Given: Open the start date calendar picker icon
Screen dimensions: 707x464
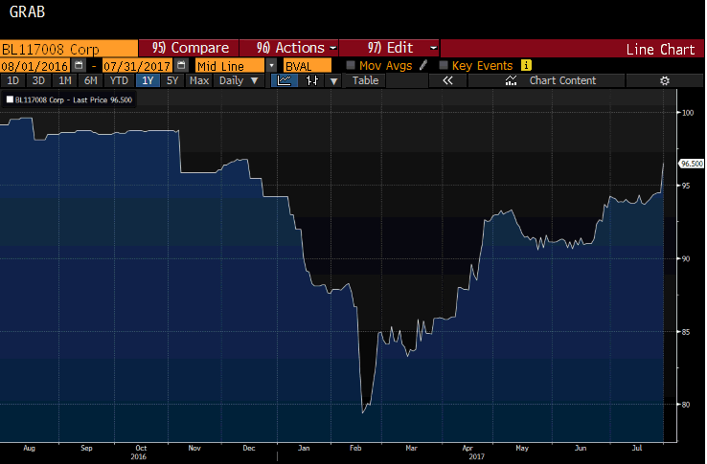Looking at the screenshot, I should pos(79,65).
